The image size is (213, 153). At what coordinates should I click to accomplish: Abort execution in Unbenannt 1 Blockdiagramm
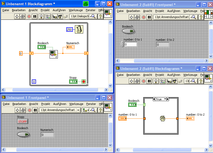tap(29, 16)
